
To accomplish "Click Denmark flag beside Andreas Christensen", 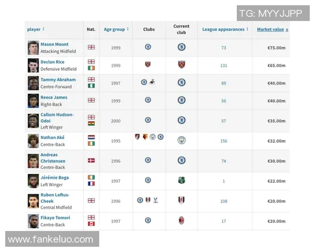I will (91, 160).
